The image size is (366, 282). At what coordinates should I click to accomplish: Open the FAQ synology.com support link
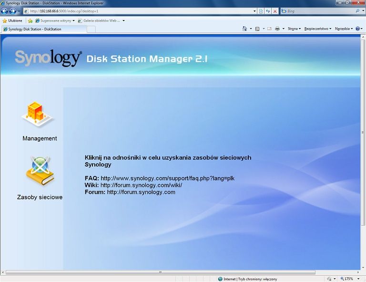coord(168,178)
